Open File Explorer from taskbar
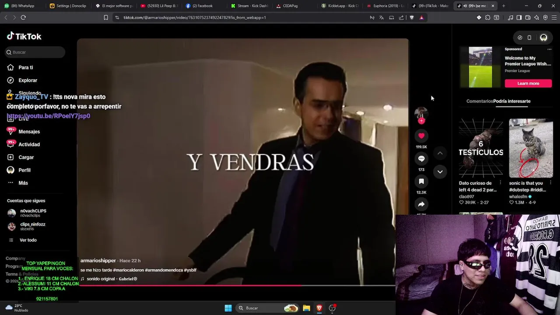 307,308
